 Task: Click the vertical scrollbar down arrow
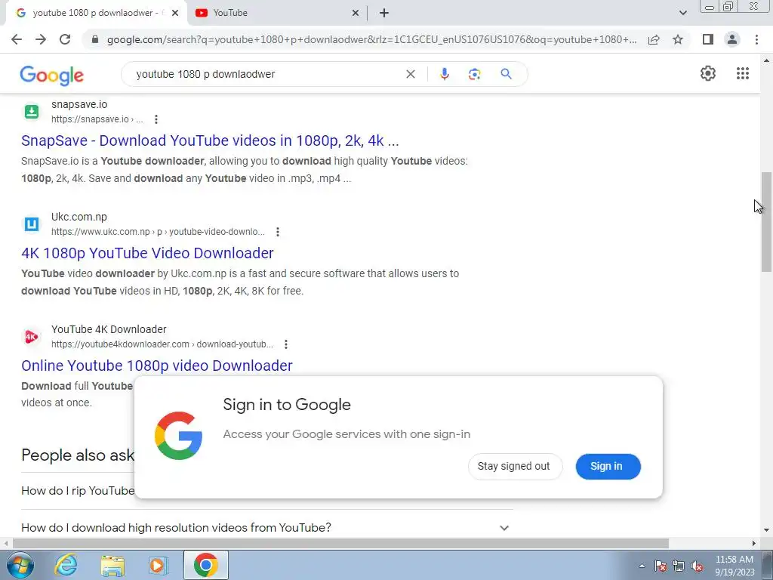766,531
